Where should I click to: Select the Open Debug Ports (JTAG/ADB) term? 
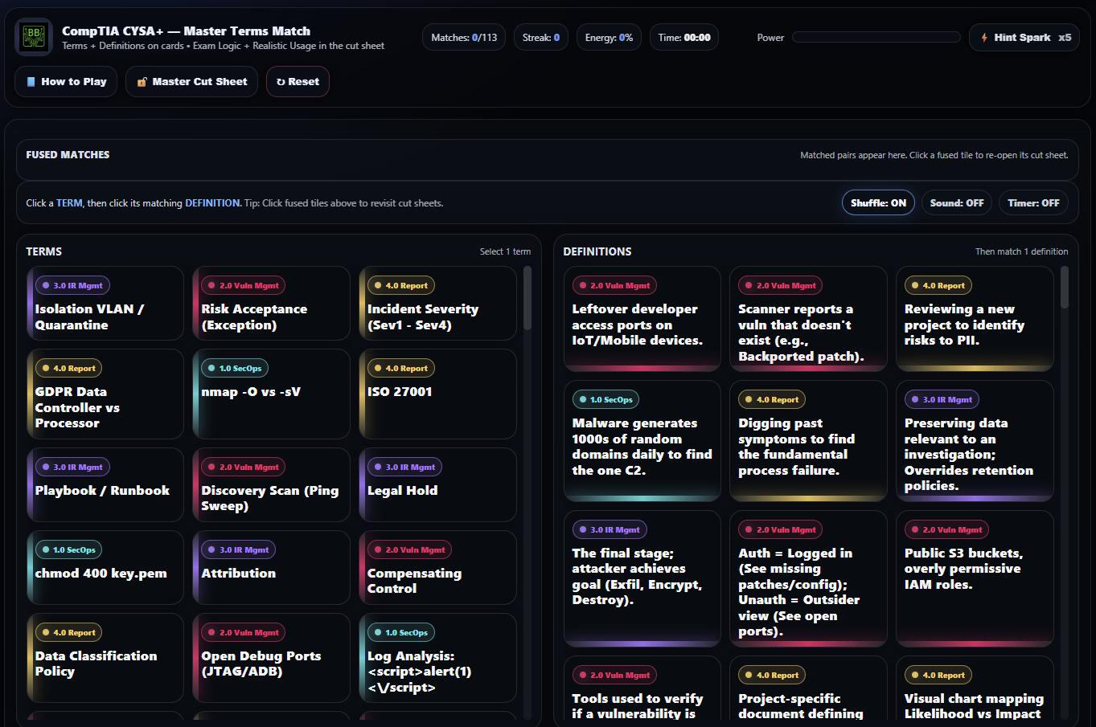pos(271,658)
